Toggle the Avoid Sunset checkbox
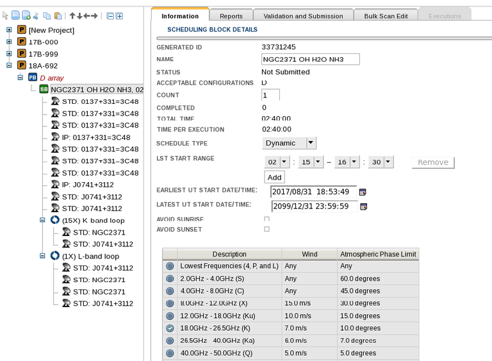The image size is (492, 361). pos(266,229)
